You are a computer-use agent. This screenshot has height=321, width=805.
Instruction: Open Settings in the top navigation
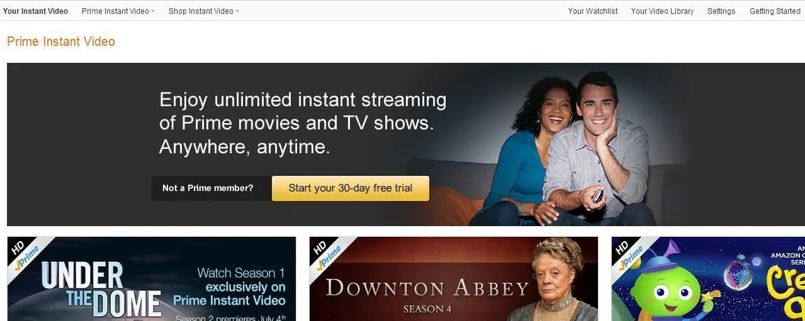[721, 11]
